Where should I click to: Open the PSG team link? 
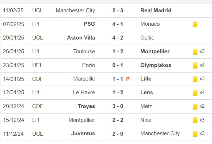pos(89,24)
